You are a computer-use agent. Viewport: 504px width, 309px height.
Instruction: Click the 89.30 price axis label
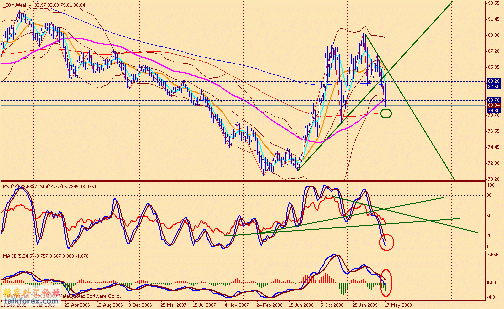tap(494, 35)
